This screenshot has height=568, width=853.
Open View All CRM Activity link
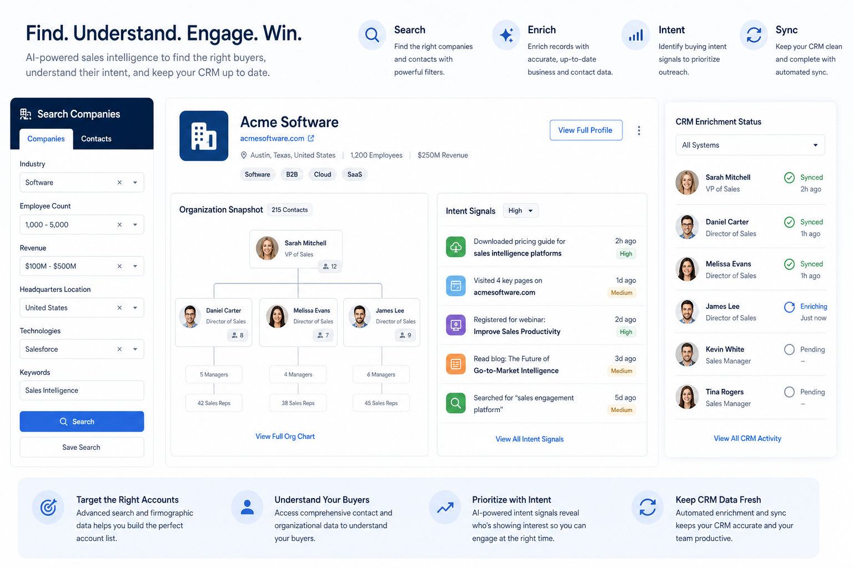point(747,439)
